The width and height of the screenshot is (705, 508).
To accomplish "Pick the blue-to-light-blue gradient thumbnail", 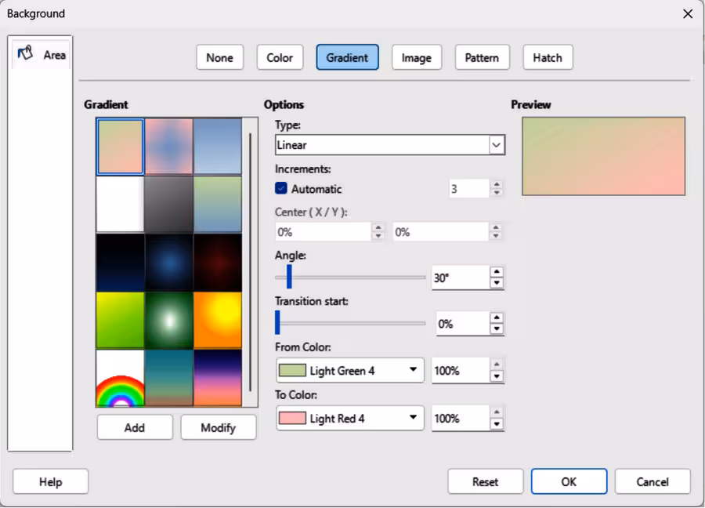I will 218,147.
